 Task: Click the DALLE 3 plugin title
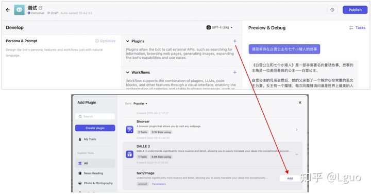143,146
